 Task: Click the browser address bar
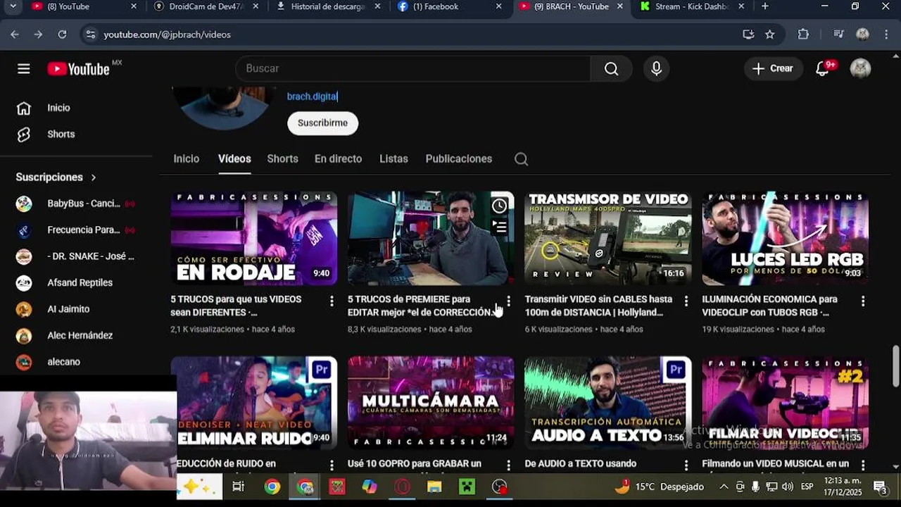[x=415, y=34]
